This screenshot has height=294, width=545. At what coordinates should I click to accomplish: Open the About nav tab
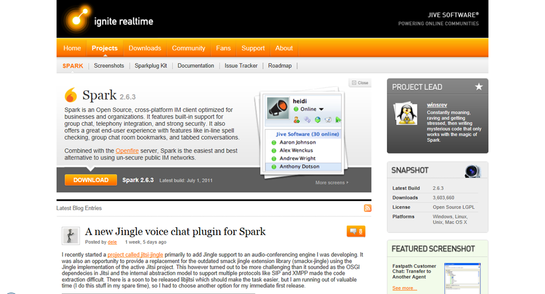[284, 48]
